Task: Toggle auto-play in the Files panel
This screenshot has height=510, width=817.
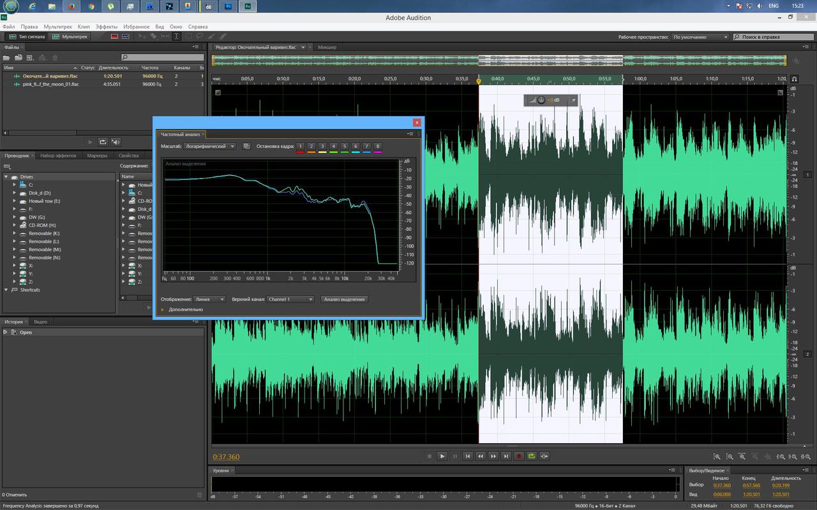Action: pyautogui.click(x=116, y=142)
